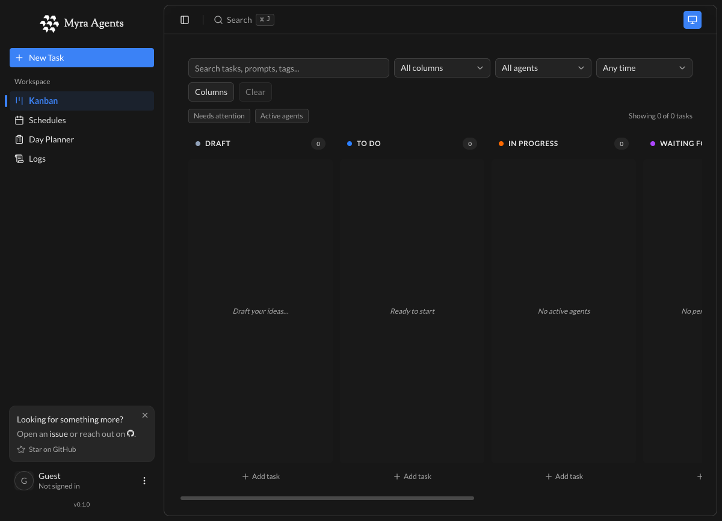Click the No active agents placeholder text

coord(564,311)
